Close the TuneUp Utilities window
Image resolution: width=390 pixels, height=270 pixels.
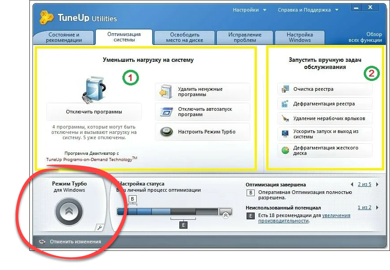(x=370, y=8)
